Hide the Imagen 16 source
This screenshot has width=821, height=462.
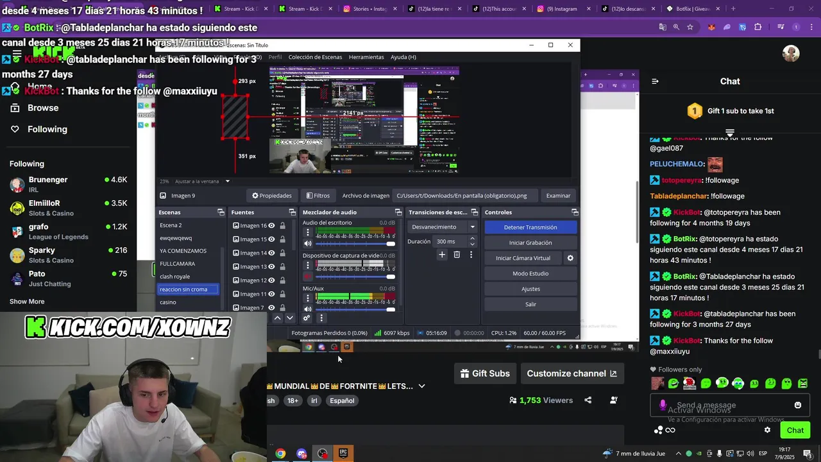271,225
